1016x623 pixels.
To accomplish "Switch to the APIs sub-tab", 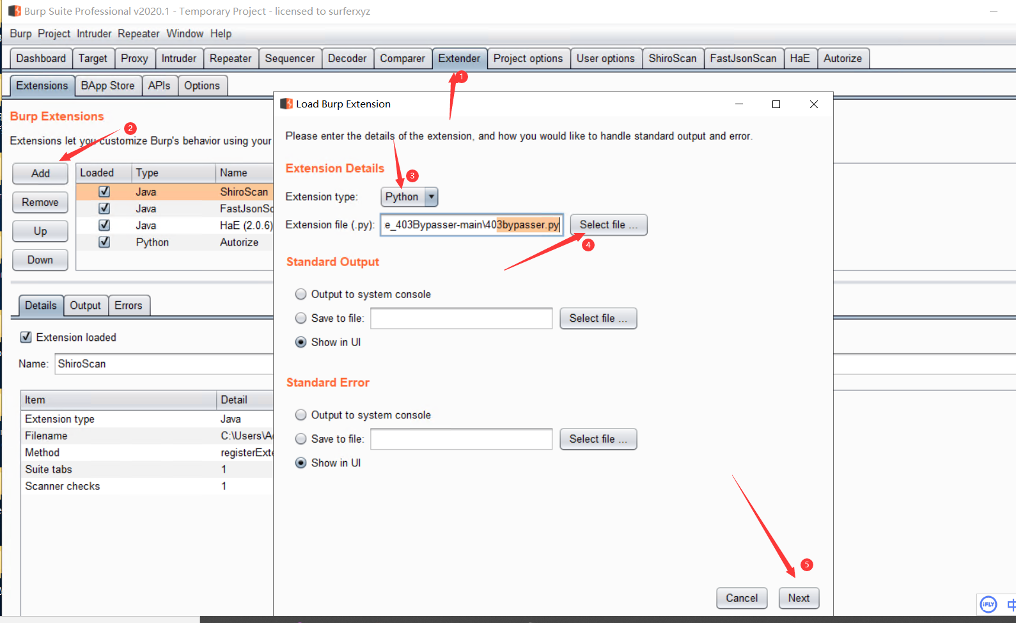I will point(159,86).
